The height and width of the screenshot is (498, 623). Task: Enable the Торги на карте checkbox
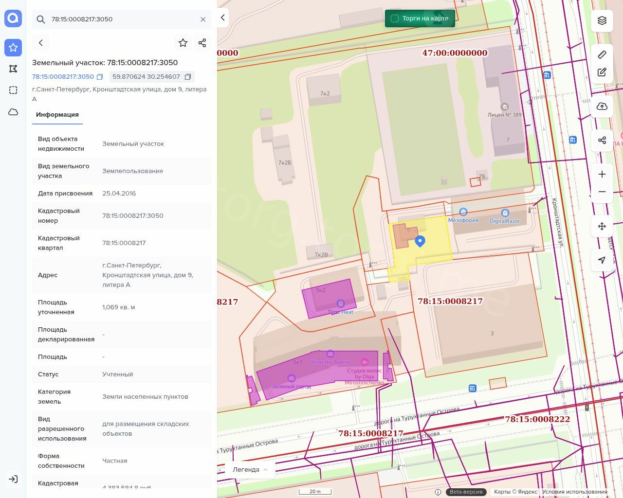(395, 18)
